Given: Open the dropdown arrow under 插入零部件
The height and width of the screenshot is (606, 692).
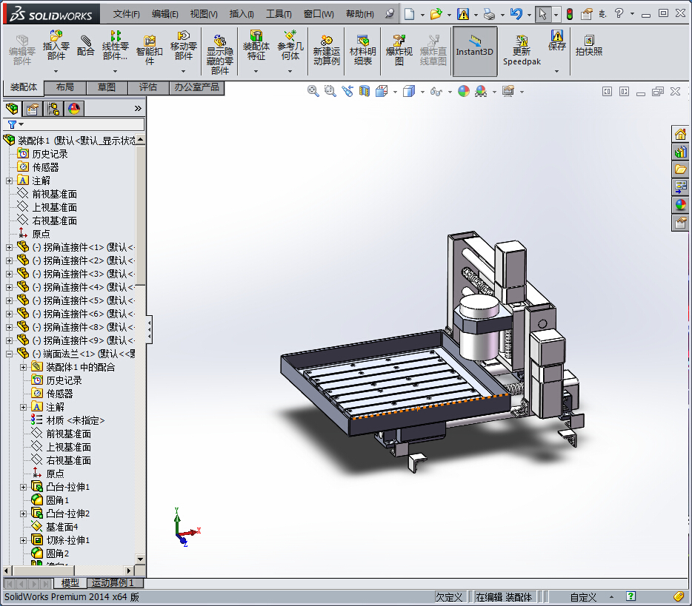Looking at the screenshot, I should pyautogui.click(x=56, y=71).
